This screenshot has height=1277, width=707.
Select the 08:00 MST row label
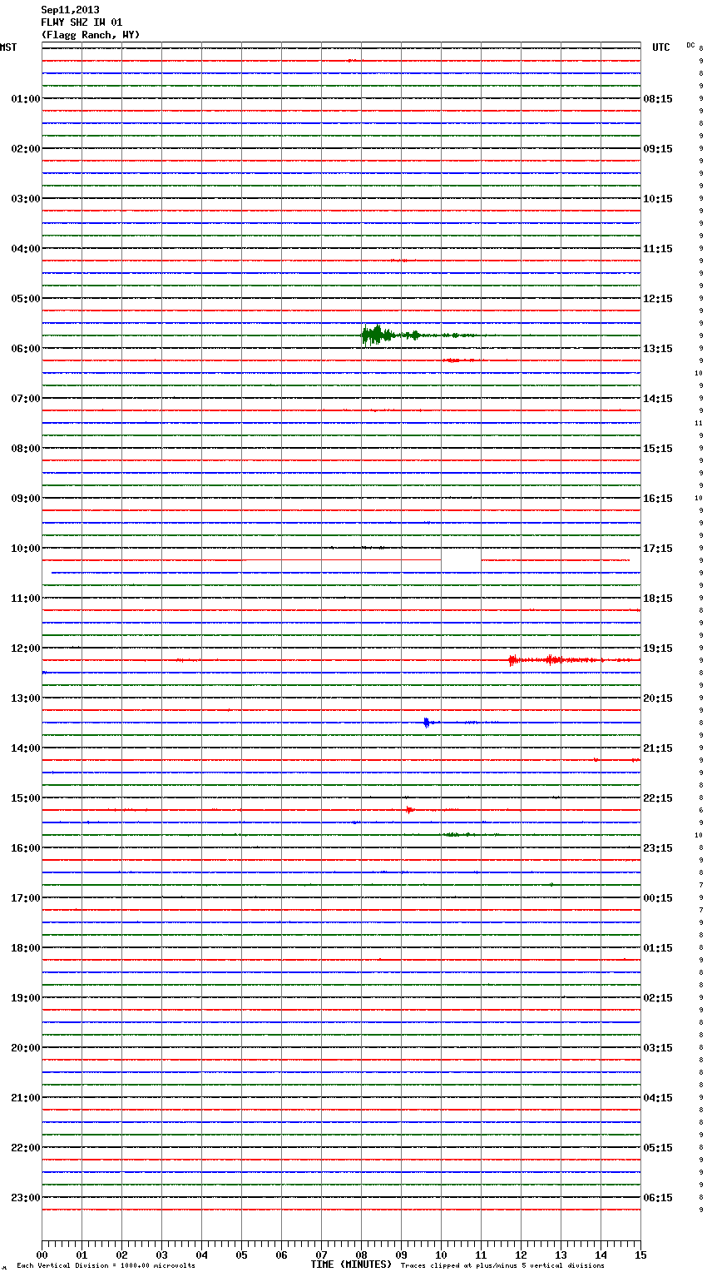[26, 449]
